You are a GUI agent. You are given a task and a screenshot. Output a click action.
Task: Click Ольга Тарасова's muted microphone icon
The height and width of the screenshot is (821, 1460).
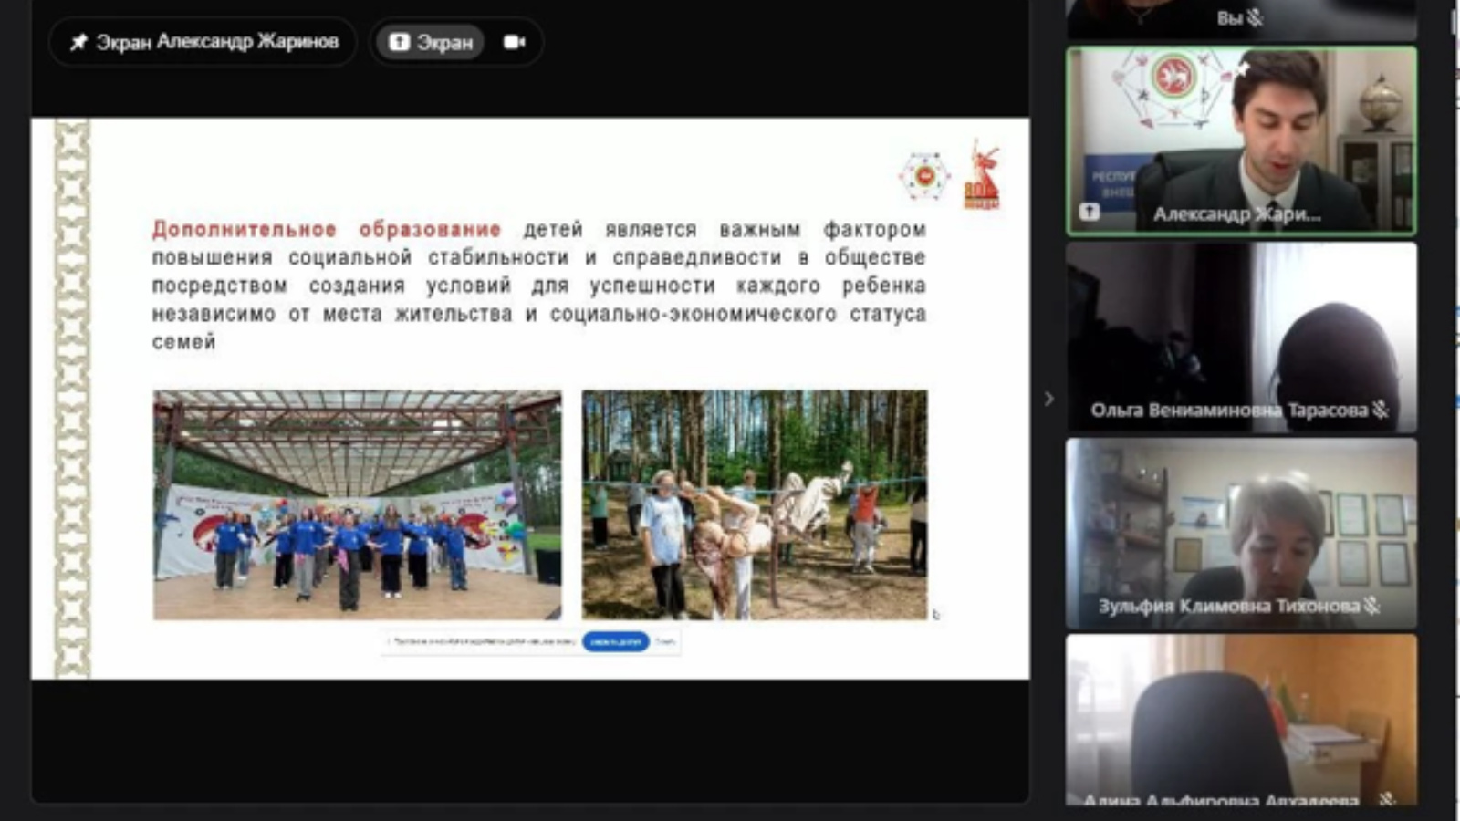[1381, 410]
